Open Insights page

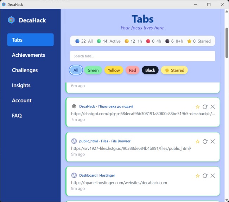pyautogui.click(x=21, y=85)
